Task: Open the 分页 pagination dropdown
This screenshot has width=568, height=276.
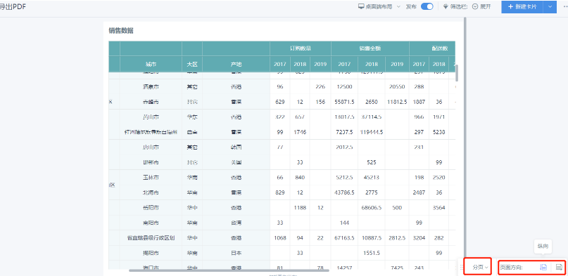Action: [480, 268]
